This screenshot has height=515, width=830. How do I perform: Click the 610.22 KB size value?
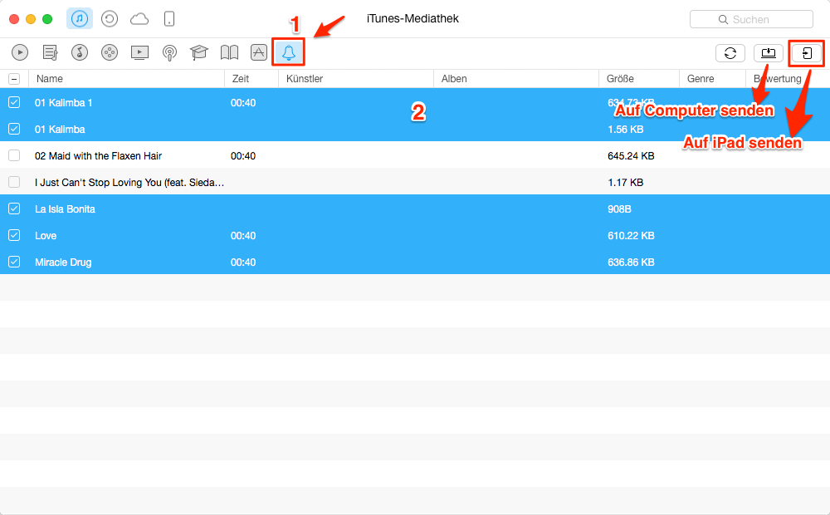(x=631, y=236)
